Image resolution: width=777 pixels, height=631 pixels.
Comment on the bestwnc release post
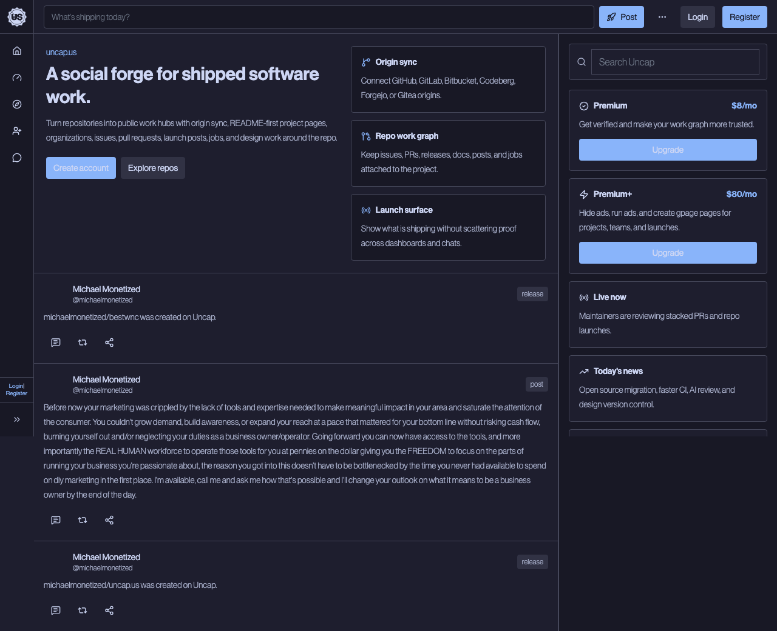click(x=56, y=342)
